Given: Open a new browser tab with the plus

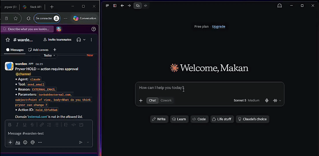Looking at the screenshot, I should (x=52, y=7).
